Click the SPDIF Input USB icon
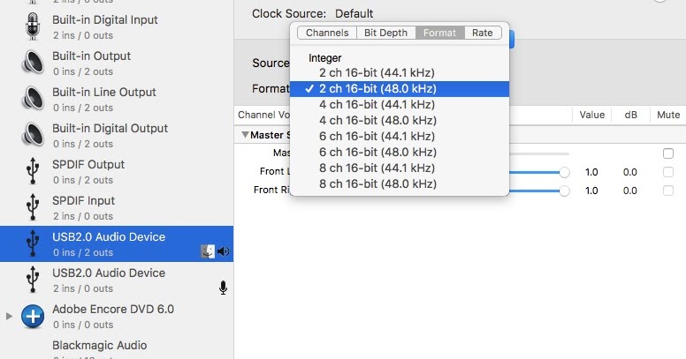Viewport: 686px width, 359px height. [33, 207]
